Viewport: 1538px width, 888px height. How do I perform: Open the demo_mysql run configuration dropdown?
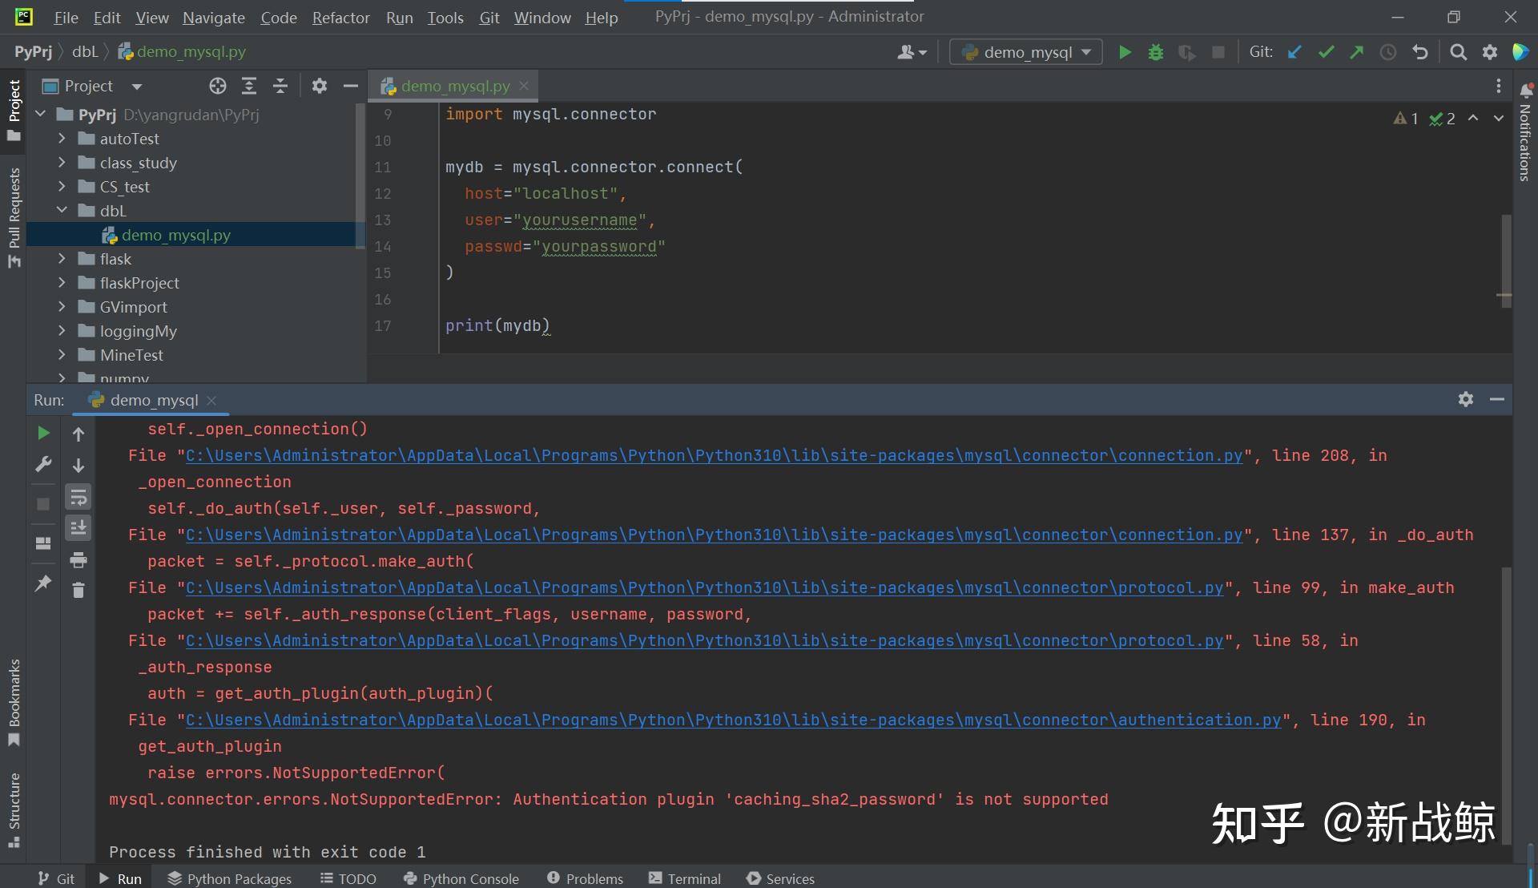[x=1026, y=52]
